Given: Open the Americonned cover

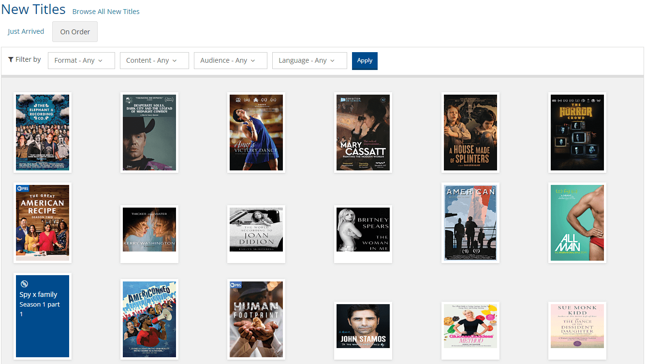Looking at the screenshot, I should pyautogui.click(x=149, y=319).
